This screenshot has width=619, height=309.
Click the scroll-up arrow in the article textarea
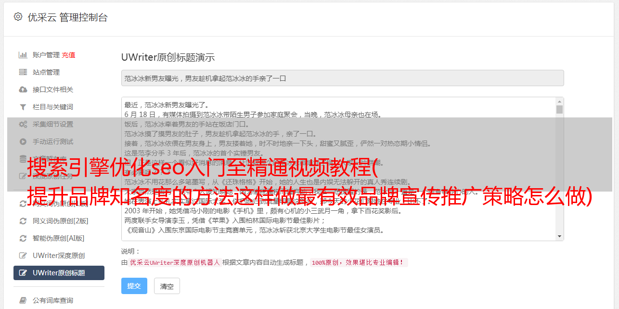pos(559,102)
